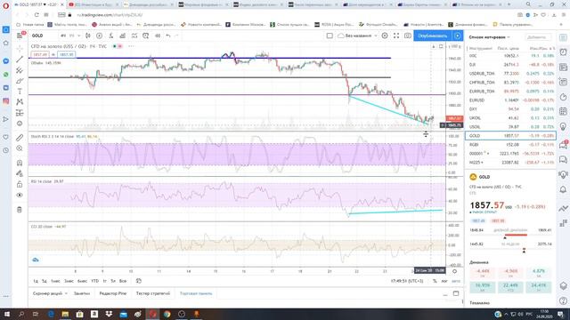Start bar replay mode

(x=158, y=36)
